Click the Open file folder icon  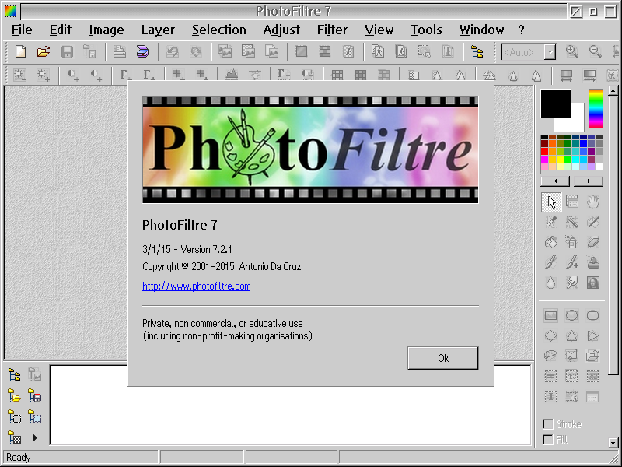click(x=44, y=51)
